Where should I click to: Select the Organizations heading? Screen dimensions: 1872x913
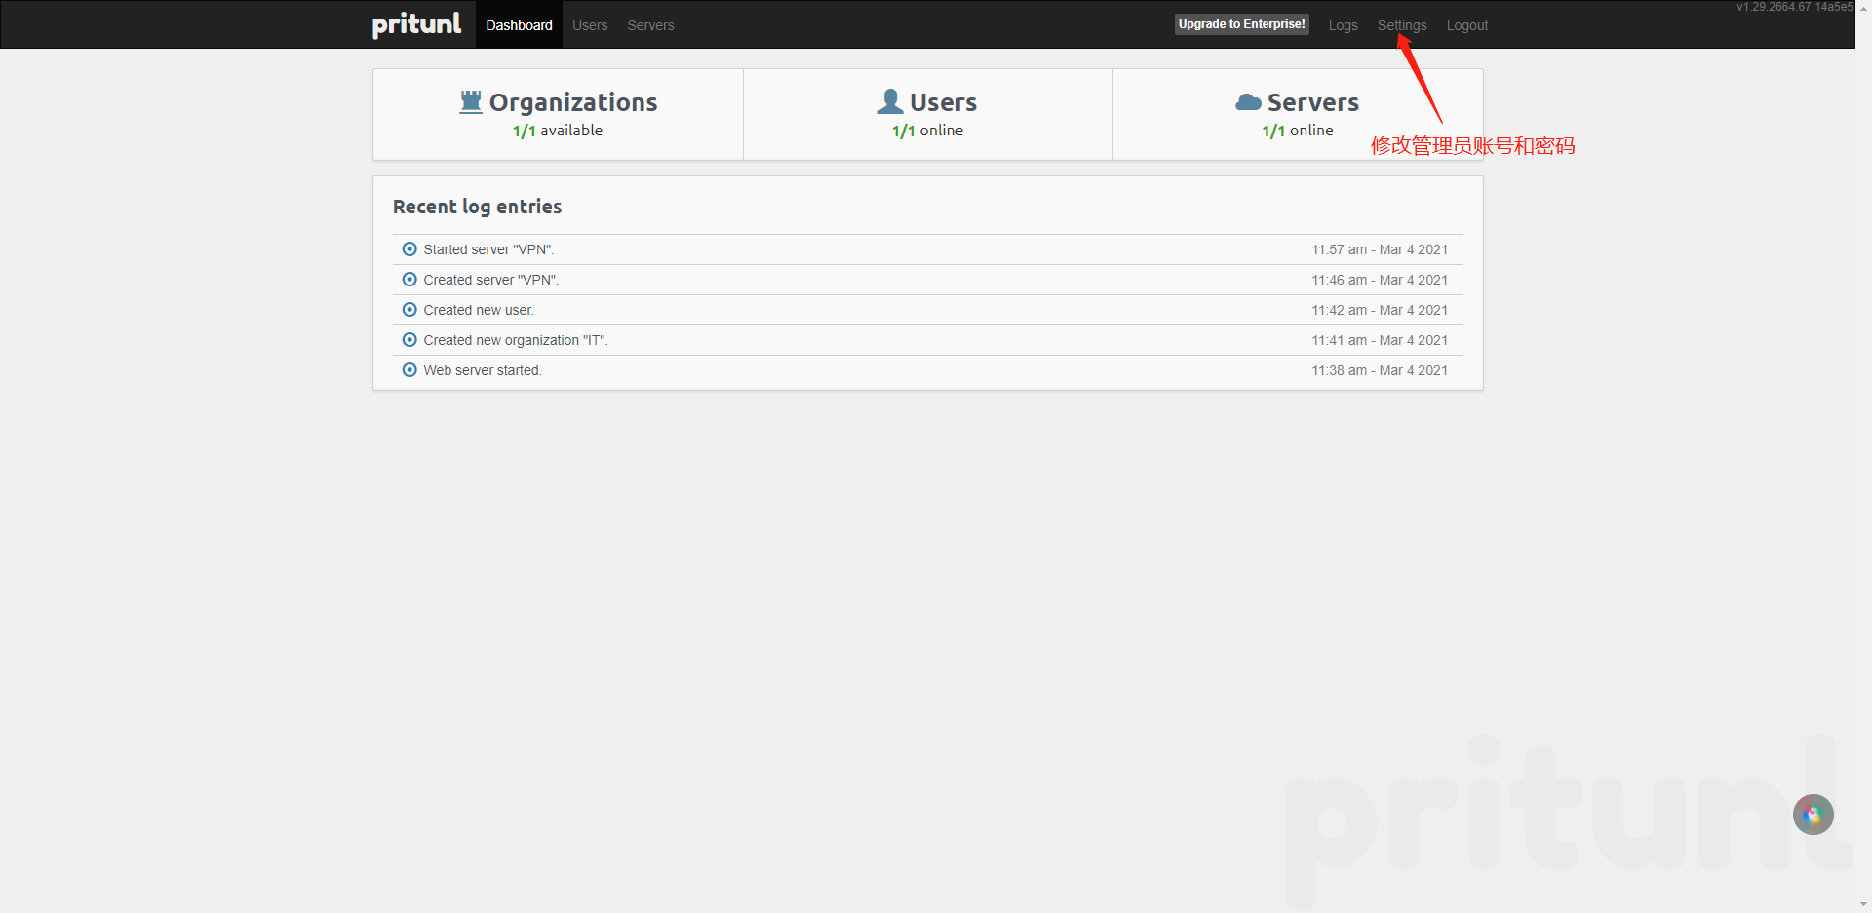point(573,102)
